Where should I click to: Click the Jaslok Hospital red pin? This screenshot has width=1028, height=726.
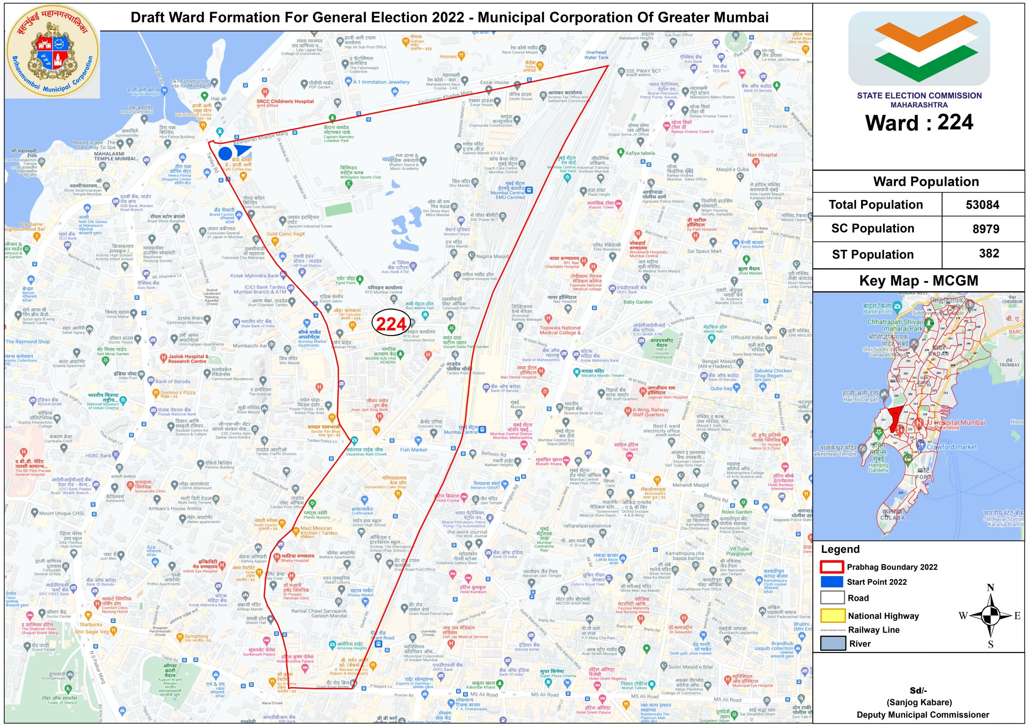tap(163, 358)
